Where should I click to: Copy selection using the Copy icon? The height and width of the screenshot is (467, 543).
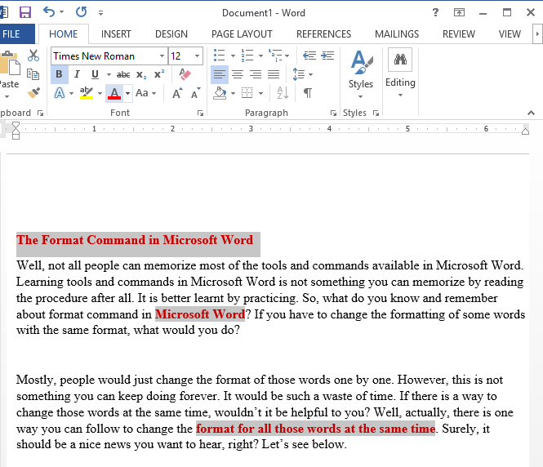coord(33,74)
